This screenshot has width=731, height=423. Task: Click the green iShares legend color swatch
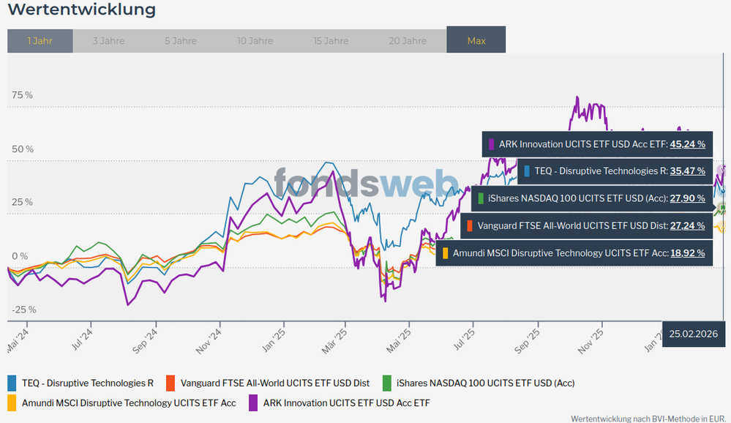[386, 383]
